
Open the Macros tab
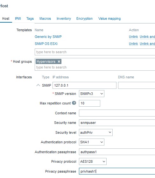point(45,18)
